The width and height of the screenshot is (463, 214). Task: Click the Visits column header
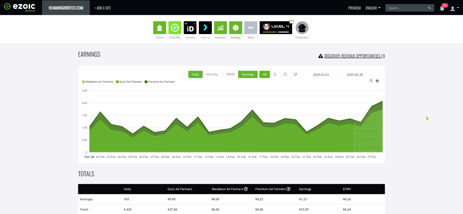[127, 189]
